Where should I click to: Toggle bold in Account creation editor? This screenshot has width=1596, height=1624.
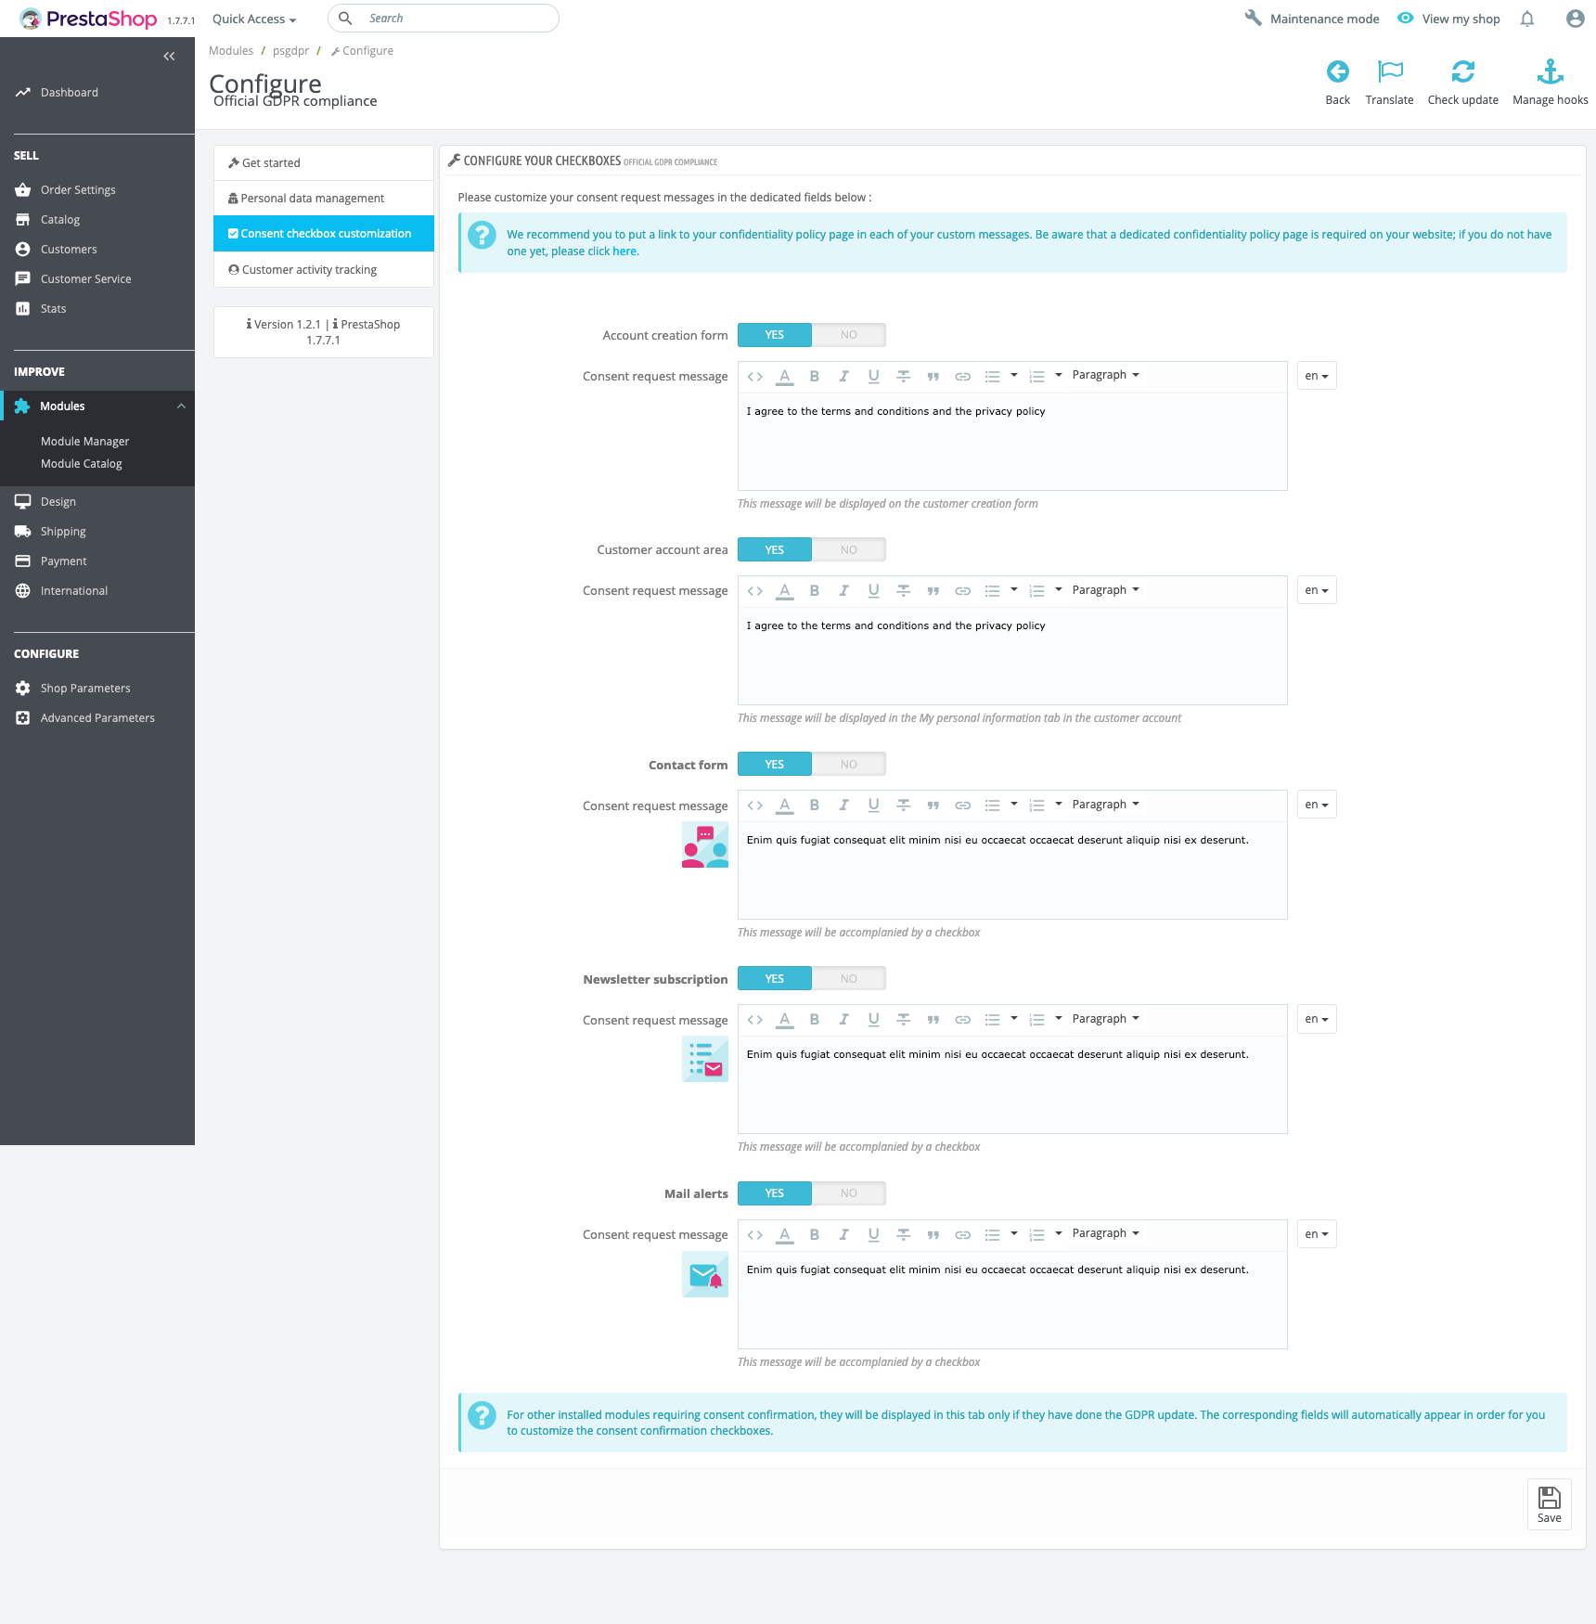814,376
